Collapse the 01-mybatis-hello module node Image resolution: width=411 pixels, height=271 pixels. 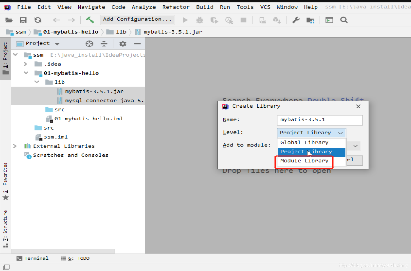[26, 73]
